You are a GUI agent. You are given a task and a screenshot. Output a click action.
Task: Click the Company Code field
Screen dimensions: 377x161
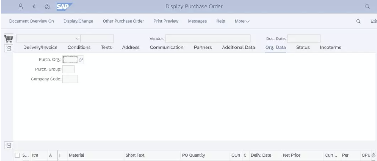70,79
